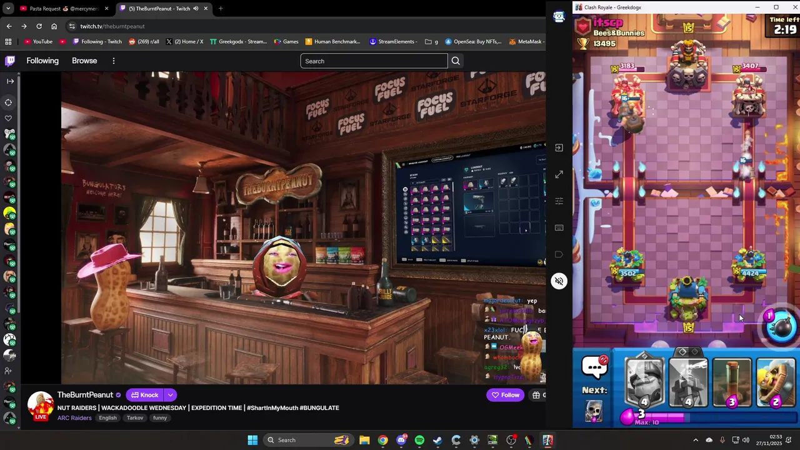Close the Pasta Request tab
Image resolution: width=800 pixels, height=450 pixels.
pyautogui.click(x=106, y=9)
